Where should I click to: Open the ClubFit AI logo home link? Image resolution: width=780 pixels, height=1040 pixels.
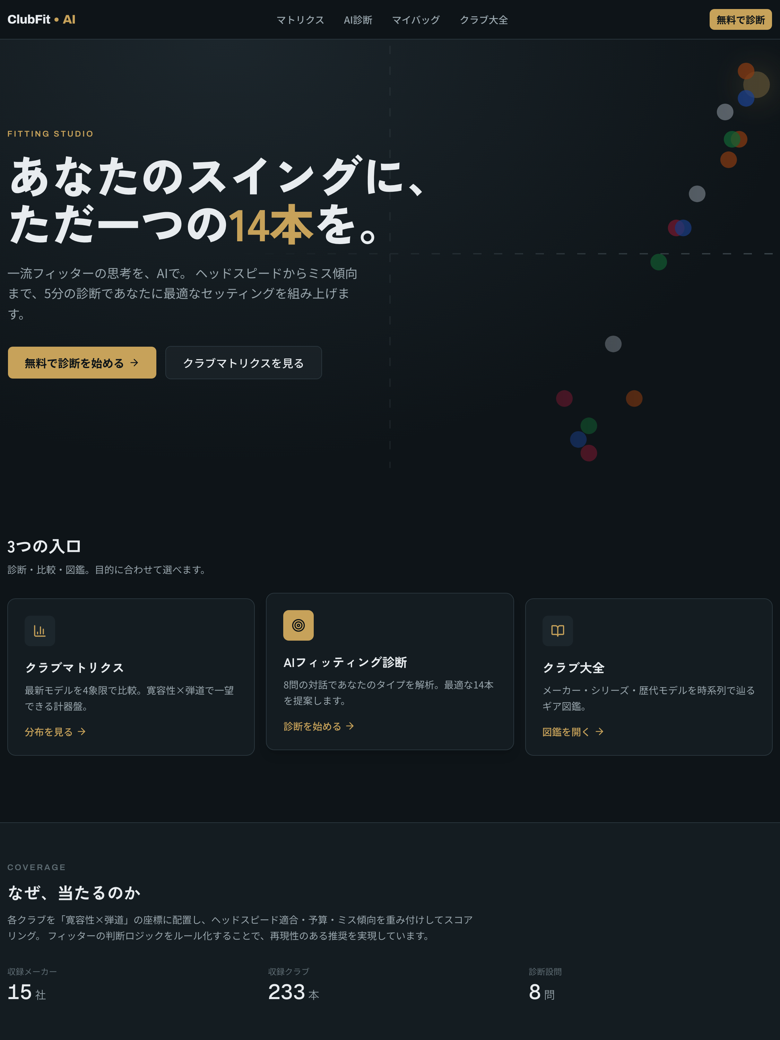coord(41,19)
